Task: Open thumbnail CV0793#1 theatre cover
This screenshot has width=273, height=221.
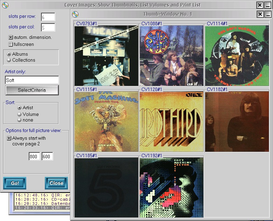Action: [x=106, y=56]
